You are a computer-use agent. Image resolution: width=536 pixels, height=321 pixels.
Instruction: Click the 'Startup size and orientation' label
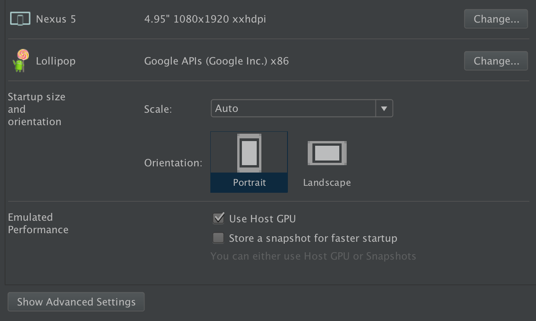[37, 109]
